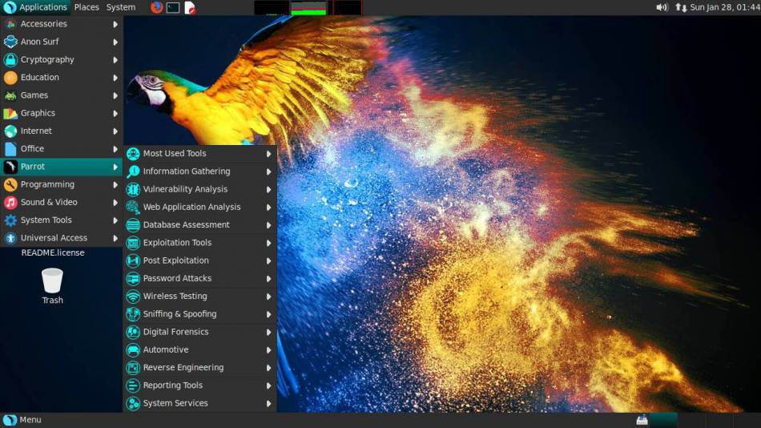The width and height of the screenshot is (761, 428).
Task: Open the Applications menu
Action: coord(35,7)
